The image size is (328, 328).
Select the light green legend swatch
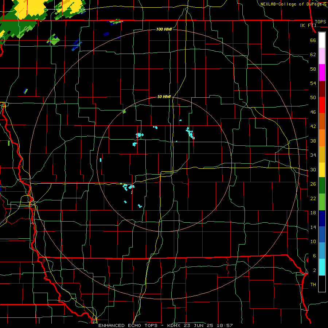click(x=322, y=202)
